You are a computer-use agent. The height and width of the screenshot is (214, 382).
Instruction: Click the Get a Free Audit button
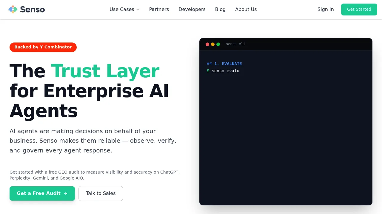coord(42,193)
